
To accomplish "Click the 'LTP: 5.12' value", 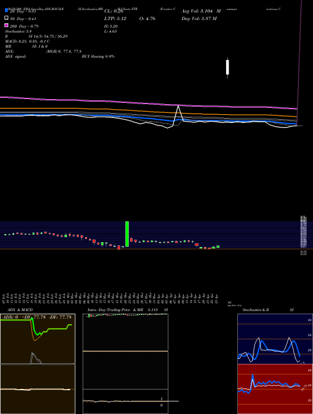I will tap(115, 19).
